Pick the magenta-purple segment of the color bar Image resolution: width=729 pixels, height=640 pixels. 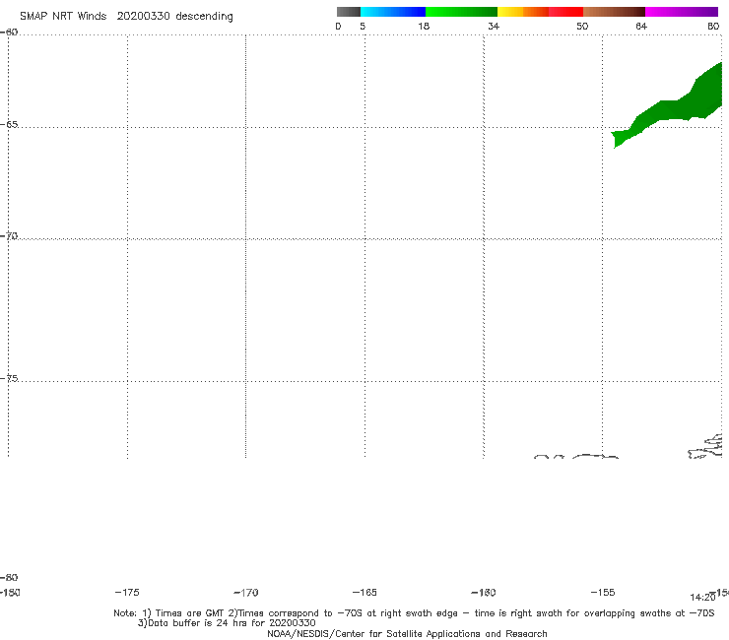coord(682,12)
